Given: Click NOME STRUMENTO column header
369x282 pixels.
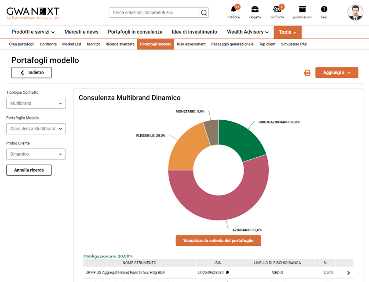Looking at the screenshot, I should (x=139, y=263).
